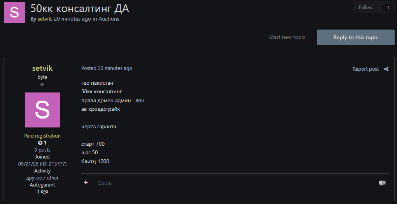
Task: Click the другое / other activity link
Action: 42,178
